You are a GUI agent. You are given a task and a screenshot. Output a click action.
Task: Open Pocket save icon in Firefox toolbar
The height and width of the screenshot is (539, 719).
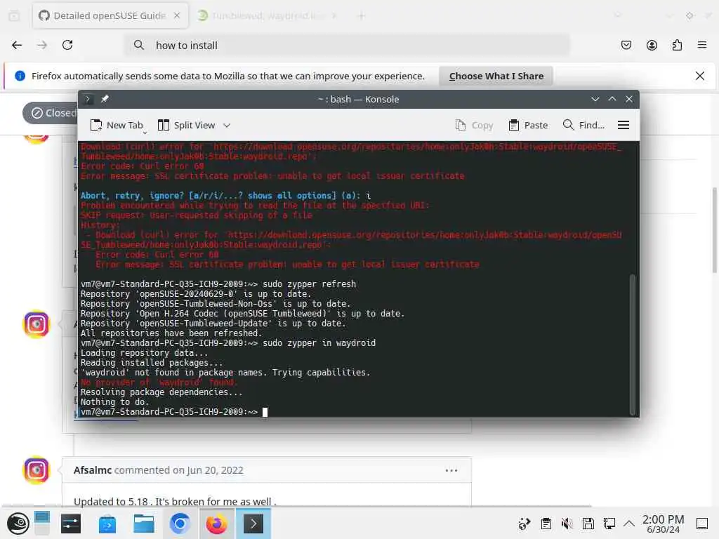tap(626, 45)
